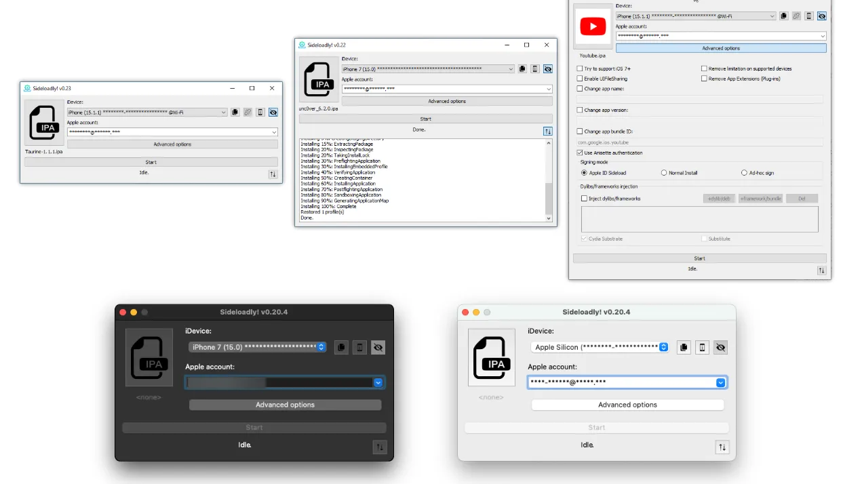Toggle the eye icon in light macOS window
This screenshot has width=860, height=484.
[x=721, y=347]
